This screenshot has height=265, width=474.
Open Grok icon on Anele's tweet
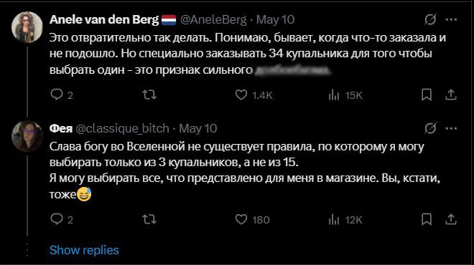430,19
